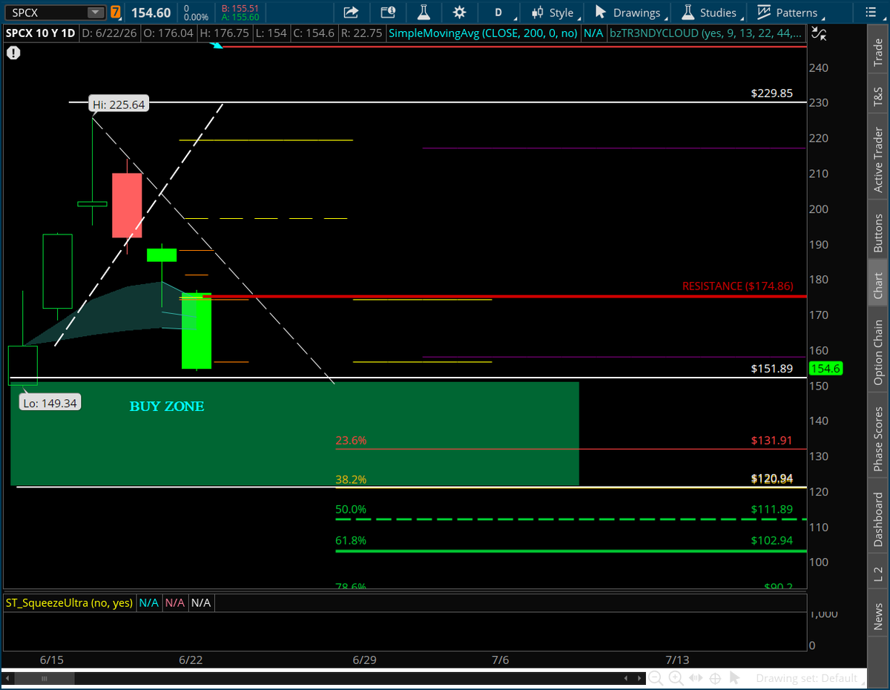Click the SPCX 10 Y 1D chart title

(x=41, y=33)
